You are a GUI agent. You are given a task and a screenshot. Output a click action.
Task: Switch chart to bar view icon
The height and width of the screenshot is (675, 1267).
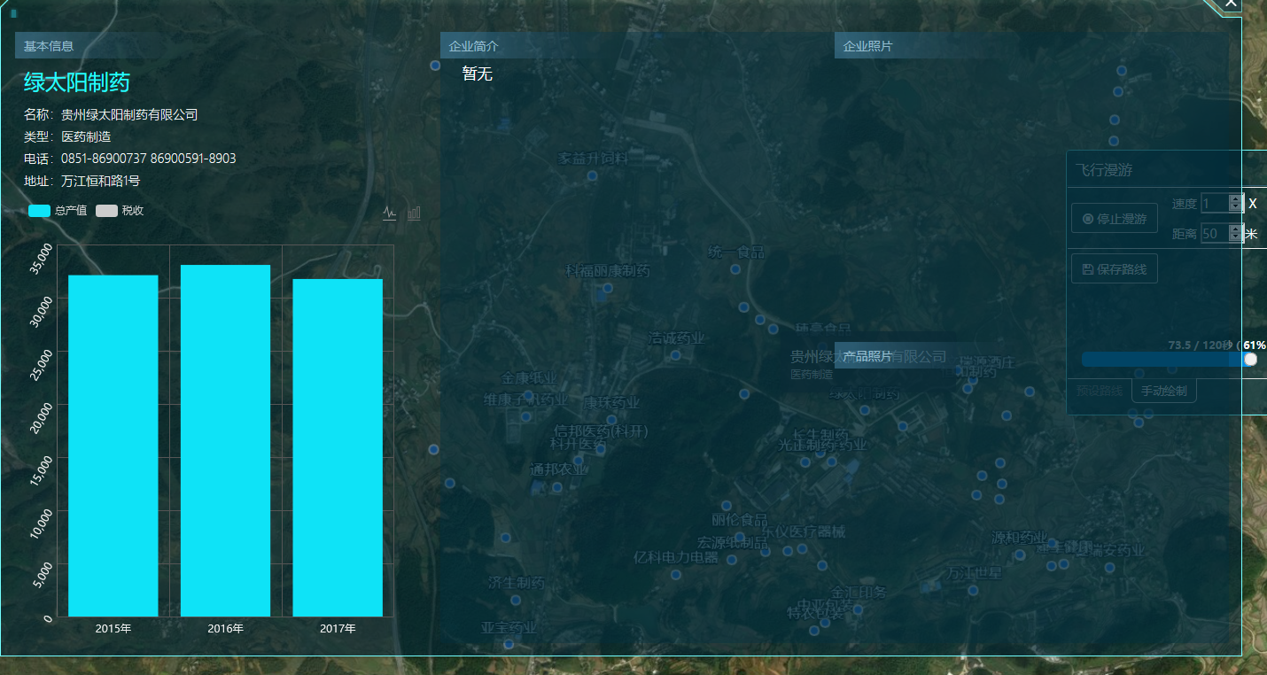click(x=414, y=213)
